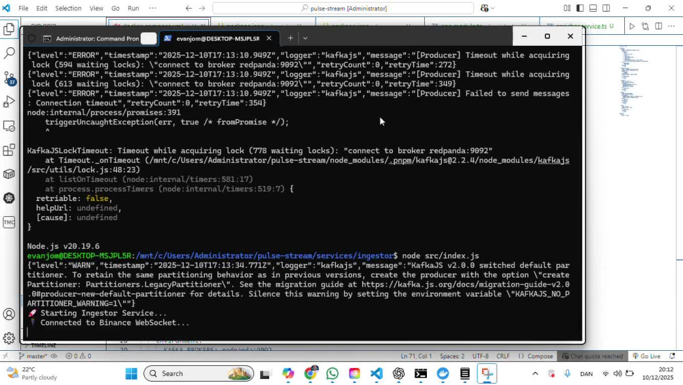683x385 pixels.
Task: Open the File menu
Action: coord(23,8)
